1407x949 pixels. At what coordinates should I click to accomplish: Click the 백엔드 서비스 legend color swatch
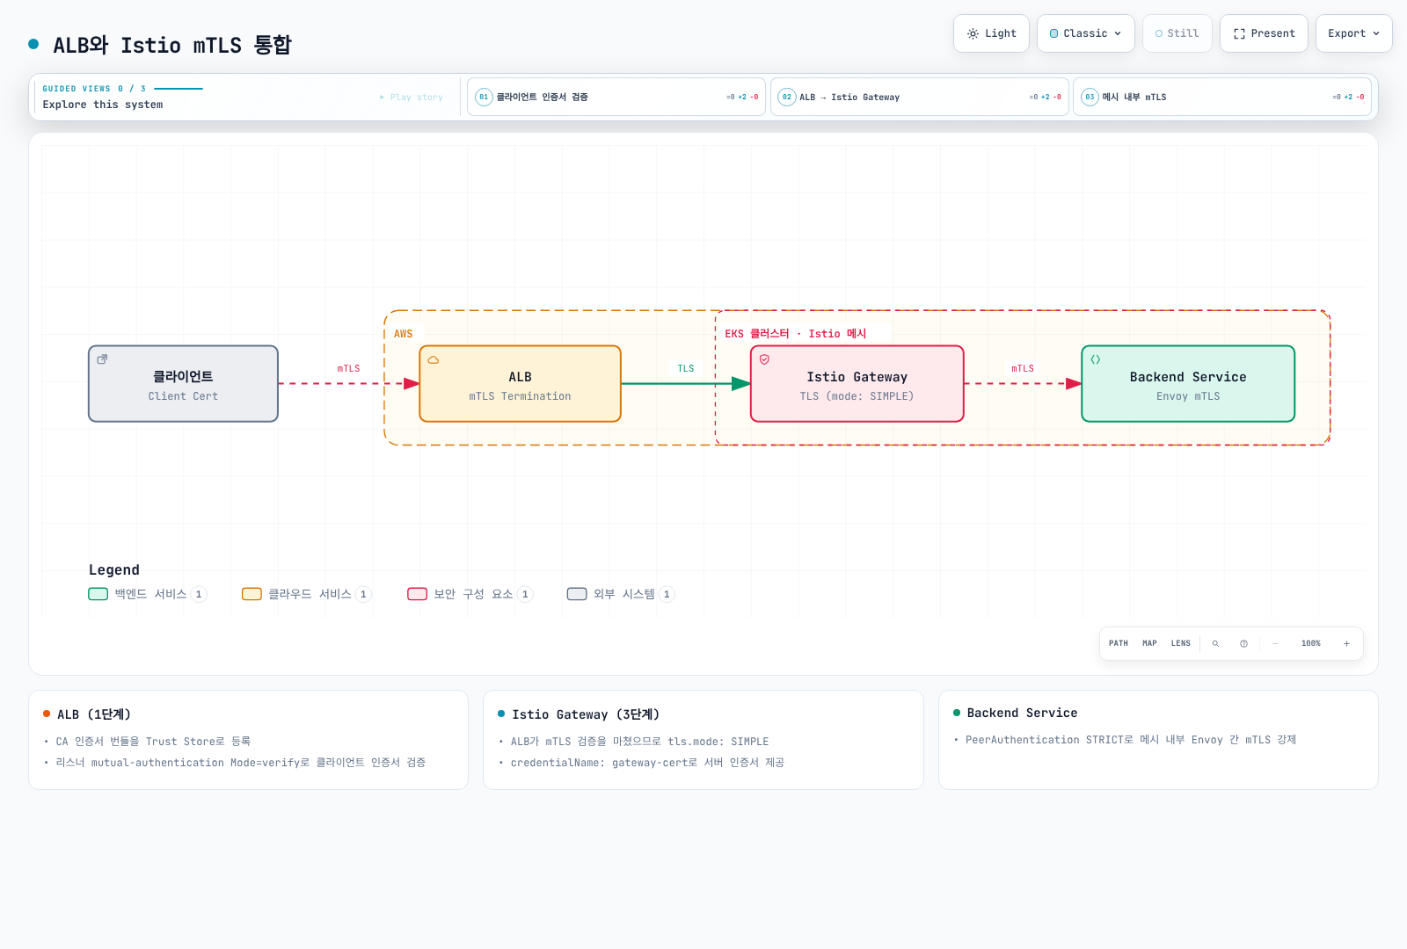coord(98,594)
